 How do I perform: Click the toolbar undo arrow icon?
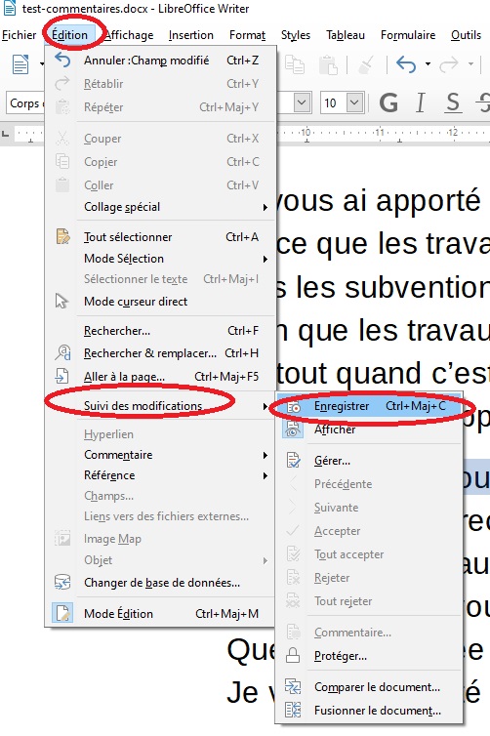406,64
